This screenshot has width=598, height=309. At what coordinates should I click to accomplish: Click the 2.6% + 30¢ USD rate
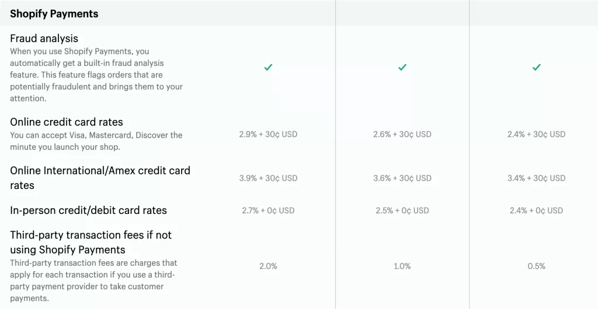(402, 134)
